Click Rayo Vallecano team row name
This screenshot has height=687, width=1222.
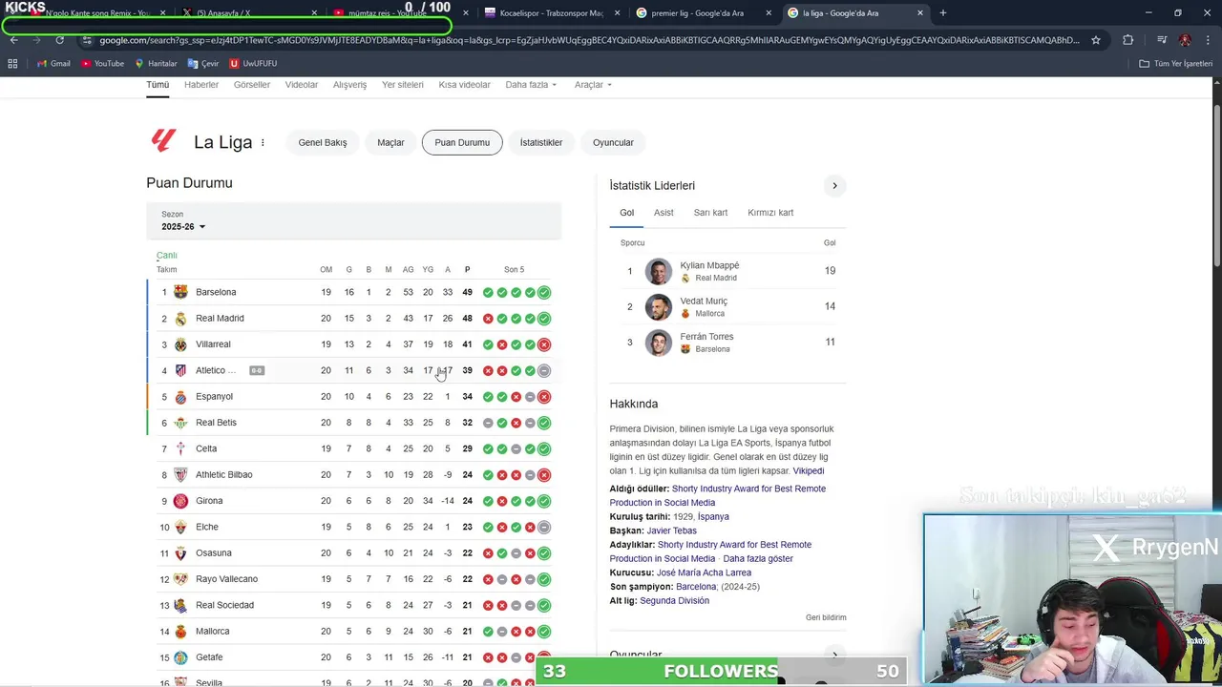click(x=226, y=579)
